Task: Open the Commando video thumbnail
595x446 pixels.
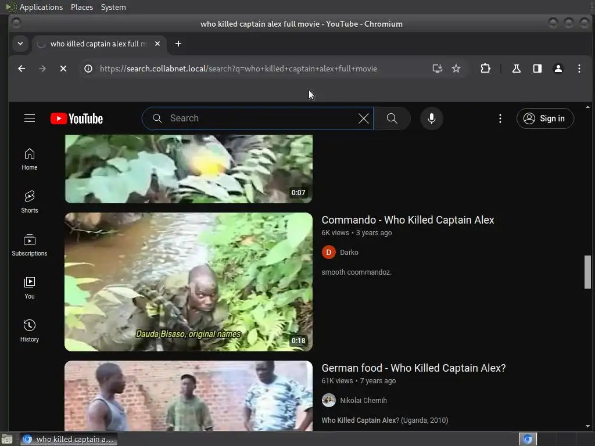Action: pyautogui.click(x=189, y=282)
